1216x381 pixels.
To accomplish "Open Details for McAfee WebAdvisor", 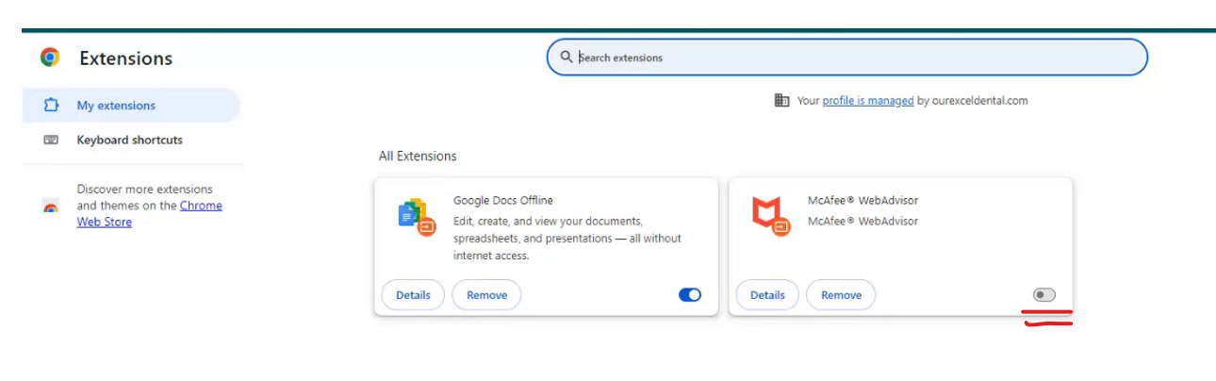I will click(x=767, y=295).
